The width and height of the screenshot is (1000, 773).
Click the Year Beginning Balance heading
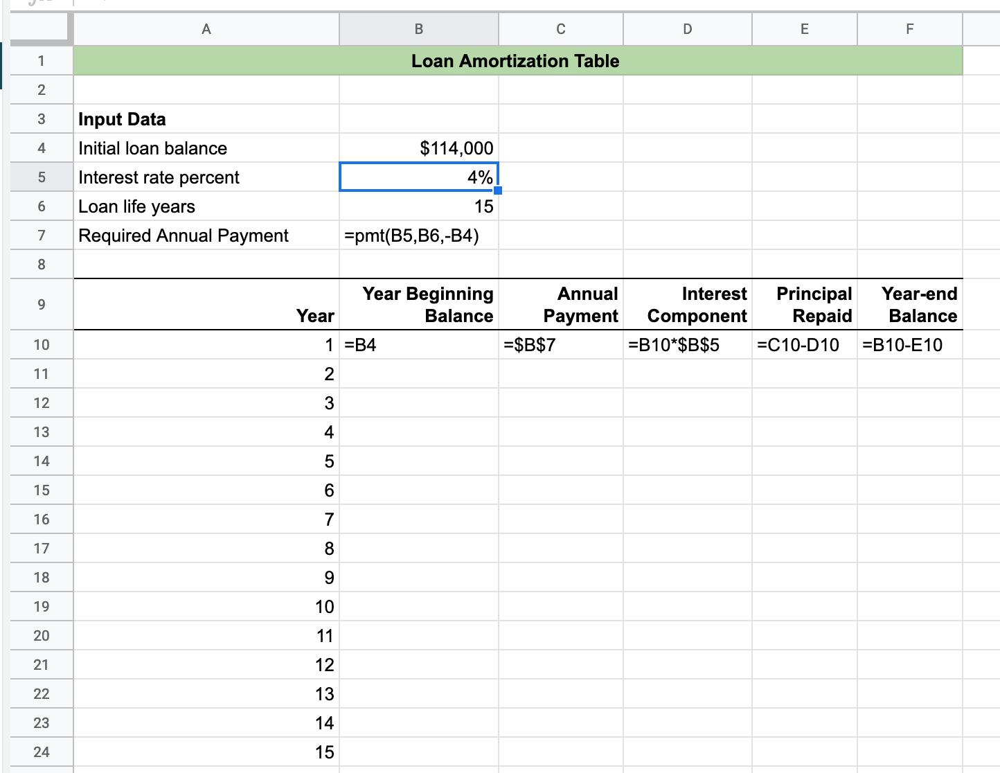pyautogui.click(x=419, y=305)
